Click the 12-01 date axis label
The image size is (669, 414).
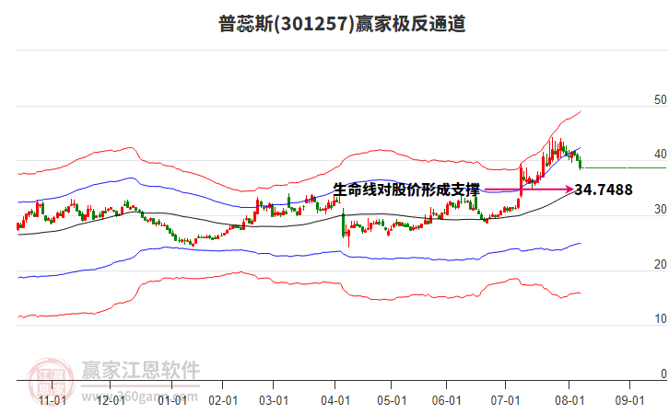[111, 400]
